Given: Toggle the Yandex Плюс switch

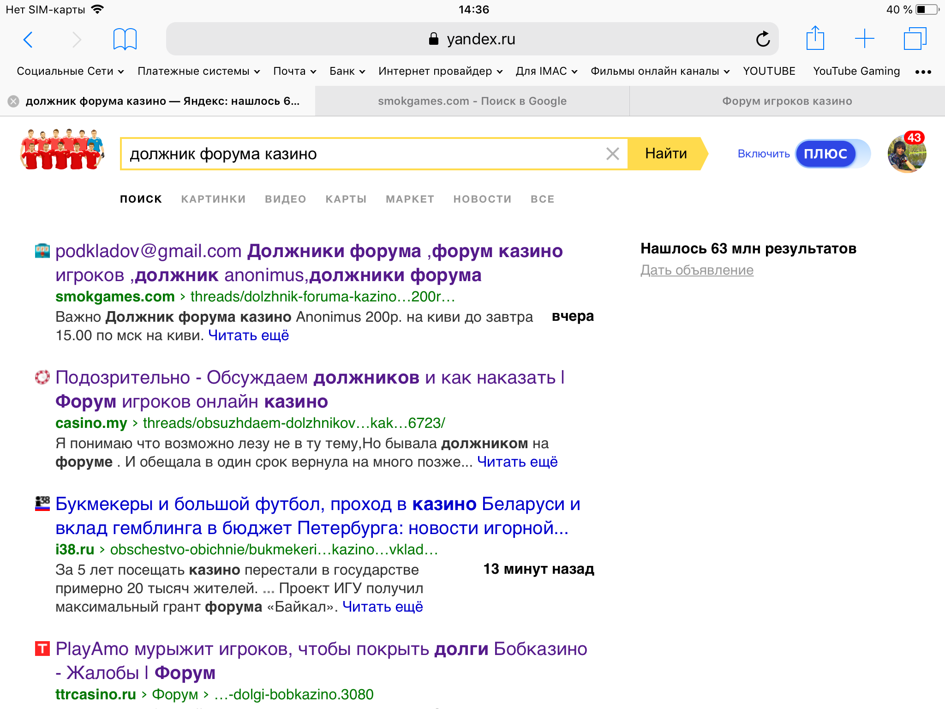Looking at the screenshot, I should point(833,154).
